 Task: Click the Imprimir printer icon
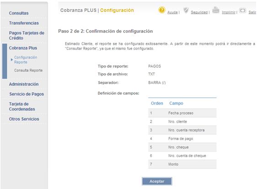pos(216,10)
